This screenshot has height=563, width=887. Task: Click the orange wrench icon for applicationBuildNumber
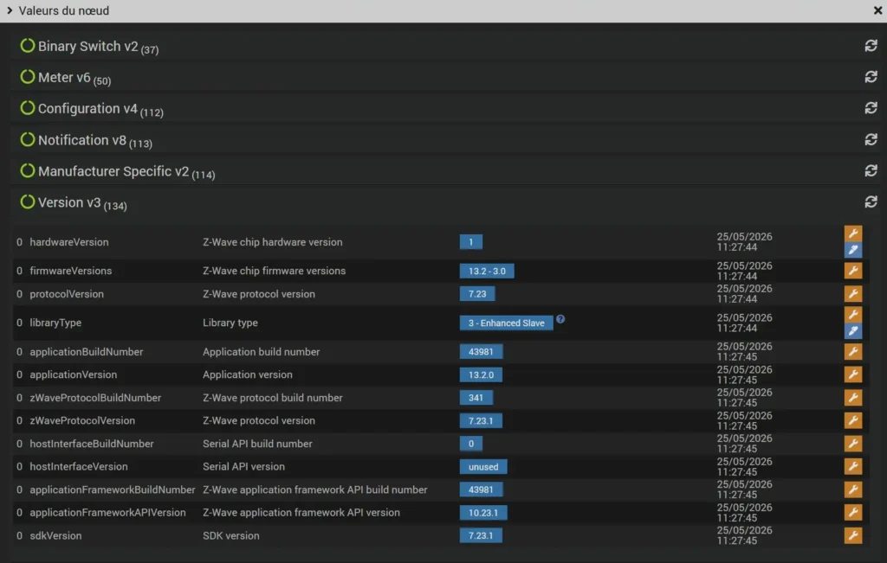[853, 351]
